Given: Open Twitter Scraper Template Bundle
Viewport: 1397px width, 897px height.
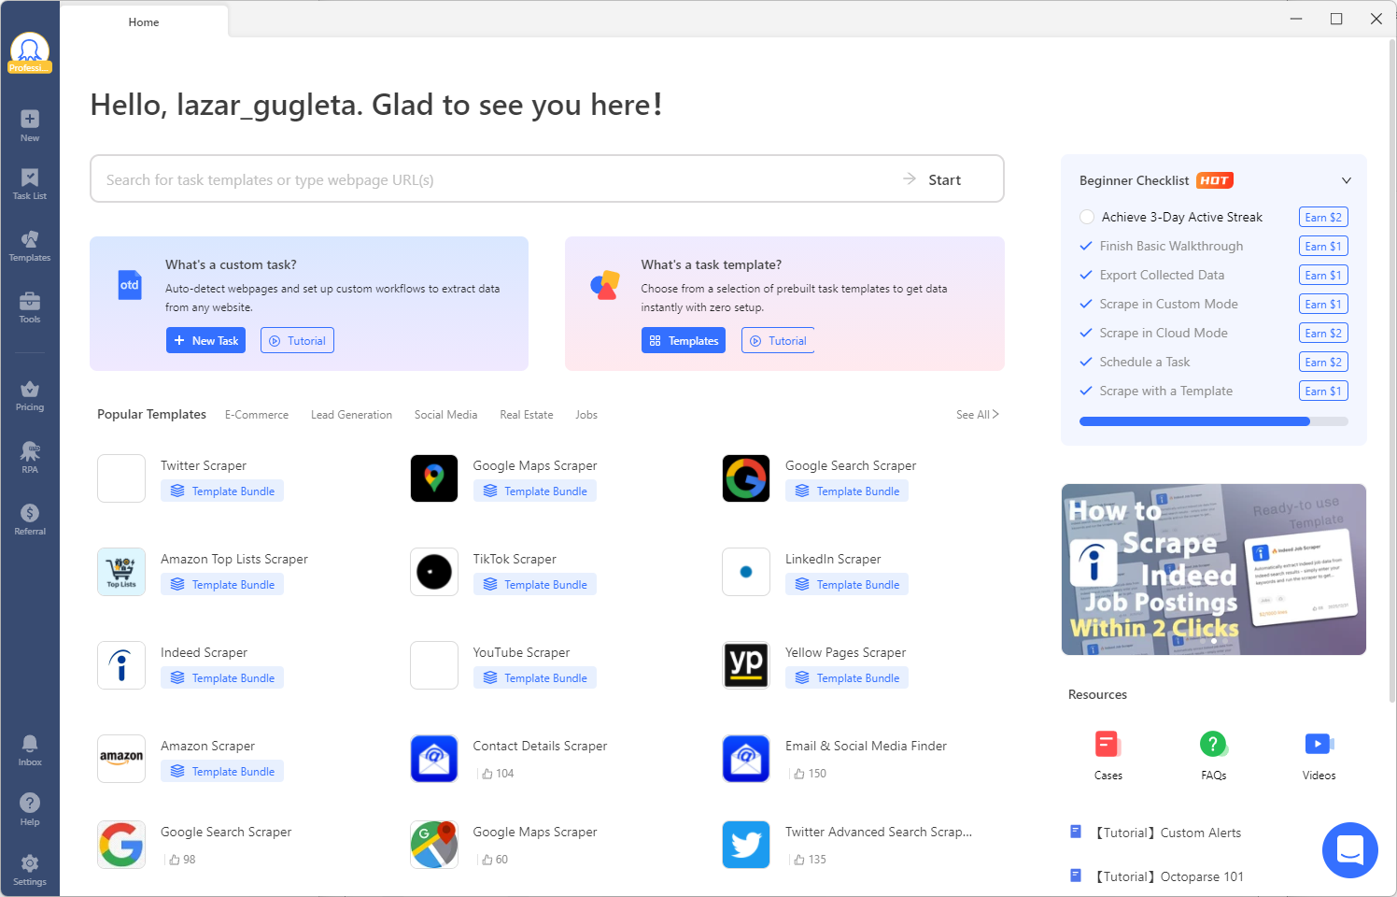Looking at the screenshot, I should pos(223,491).
